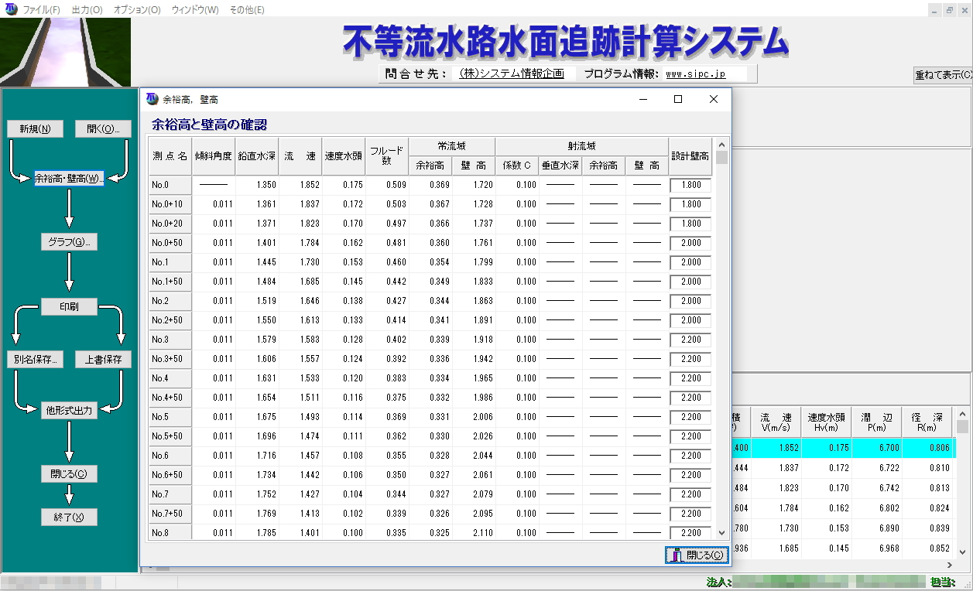Select the No.3+50 row header

(170, 359)
